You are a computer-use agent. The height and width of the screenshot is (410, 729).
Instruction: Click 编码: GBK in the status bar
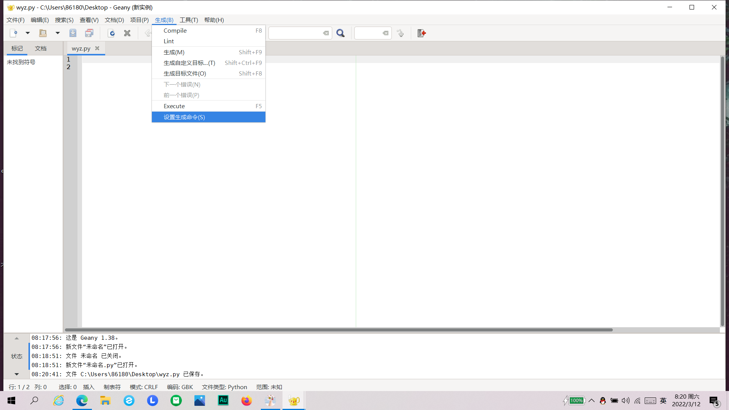pyautogui.click(x=180, y=387)
